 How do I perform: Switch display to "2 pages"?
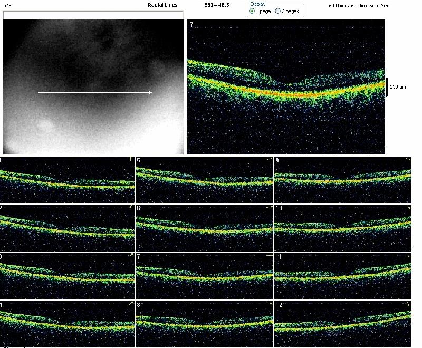278,11
